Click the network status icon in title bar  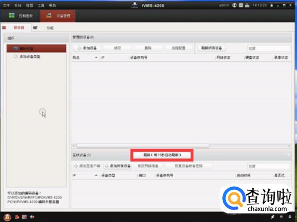point(247,5)
